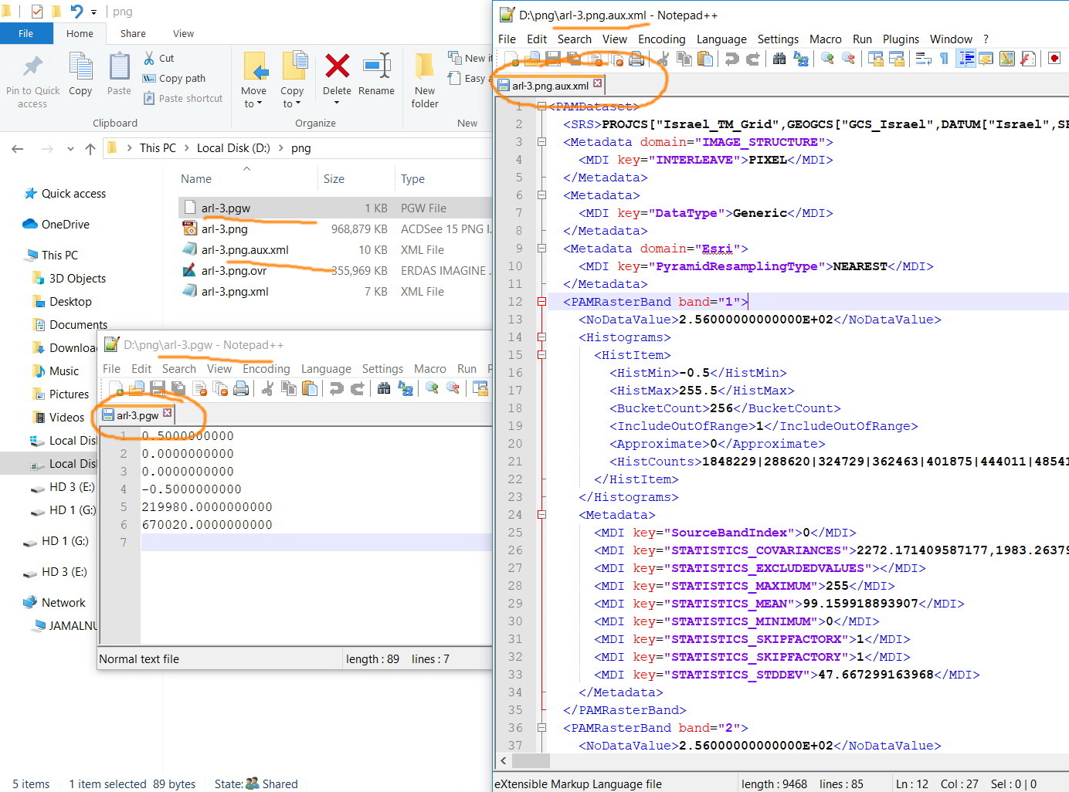Click Copy path in Explorer ribbon
Image resolution: width=1069 pixels, height=792 pixels.
tap(174, 78)
